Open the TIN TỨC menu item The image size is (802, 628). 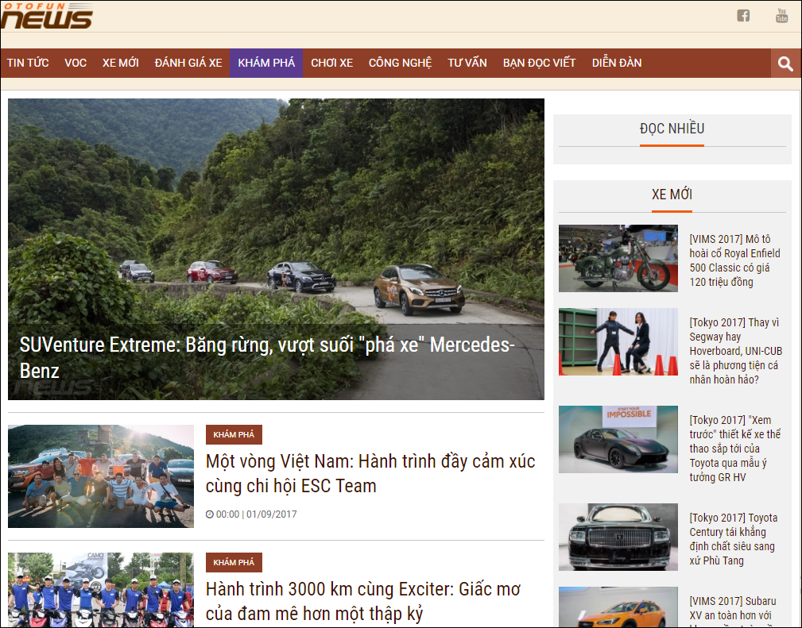(x=28, y=63)
